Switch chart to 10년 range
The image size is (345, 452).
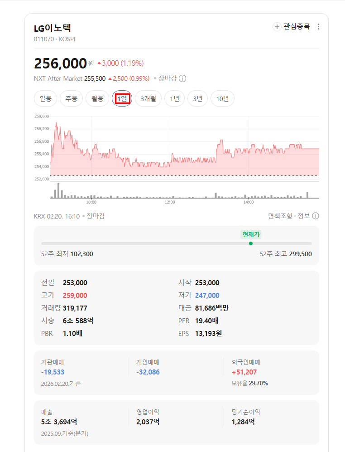(223, 98)
